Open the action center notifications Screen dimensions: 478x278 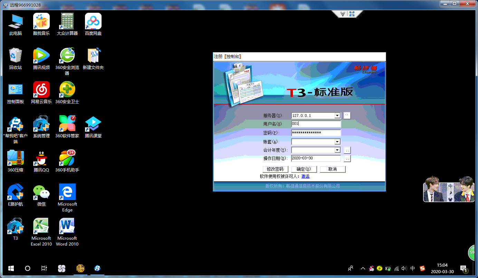point(464,268)
